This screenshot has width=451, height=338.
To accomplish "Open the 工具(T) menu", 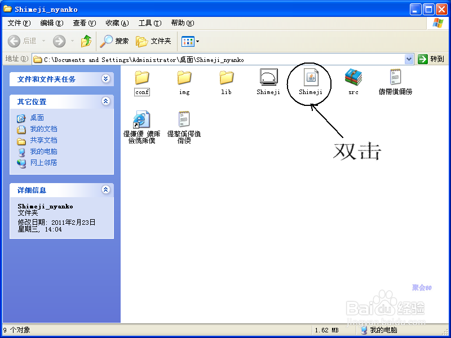I will coord(150,23).
